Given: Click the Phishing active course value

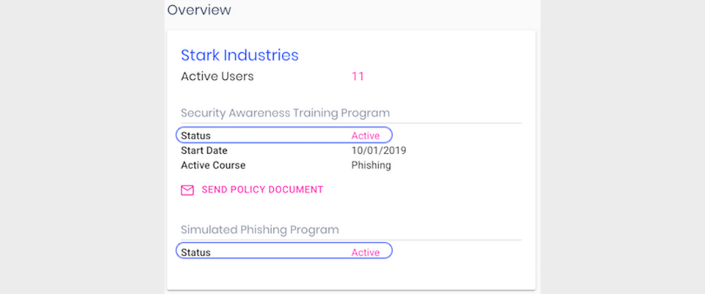Looking at the screenshot, I should pos(371,165).
